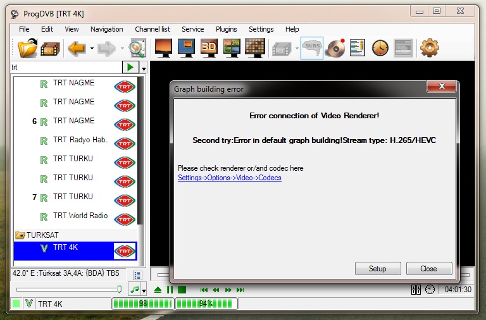
Task: Open forward arrow history dropdown
Action: (x=122, y=48)
